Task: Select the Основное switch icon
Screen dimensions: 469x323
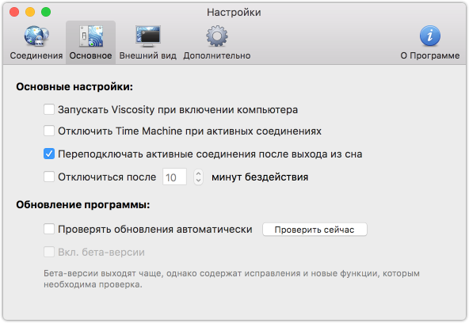Action: 91,36
